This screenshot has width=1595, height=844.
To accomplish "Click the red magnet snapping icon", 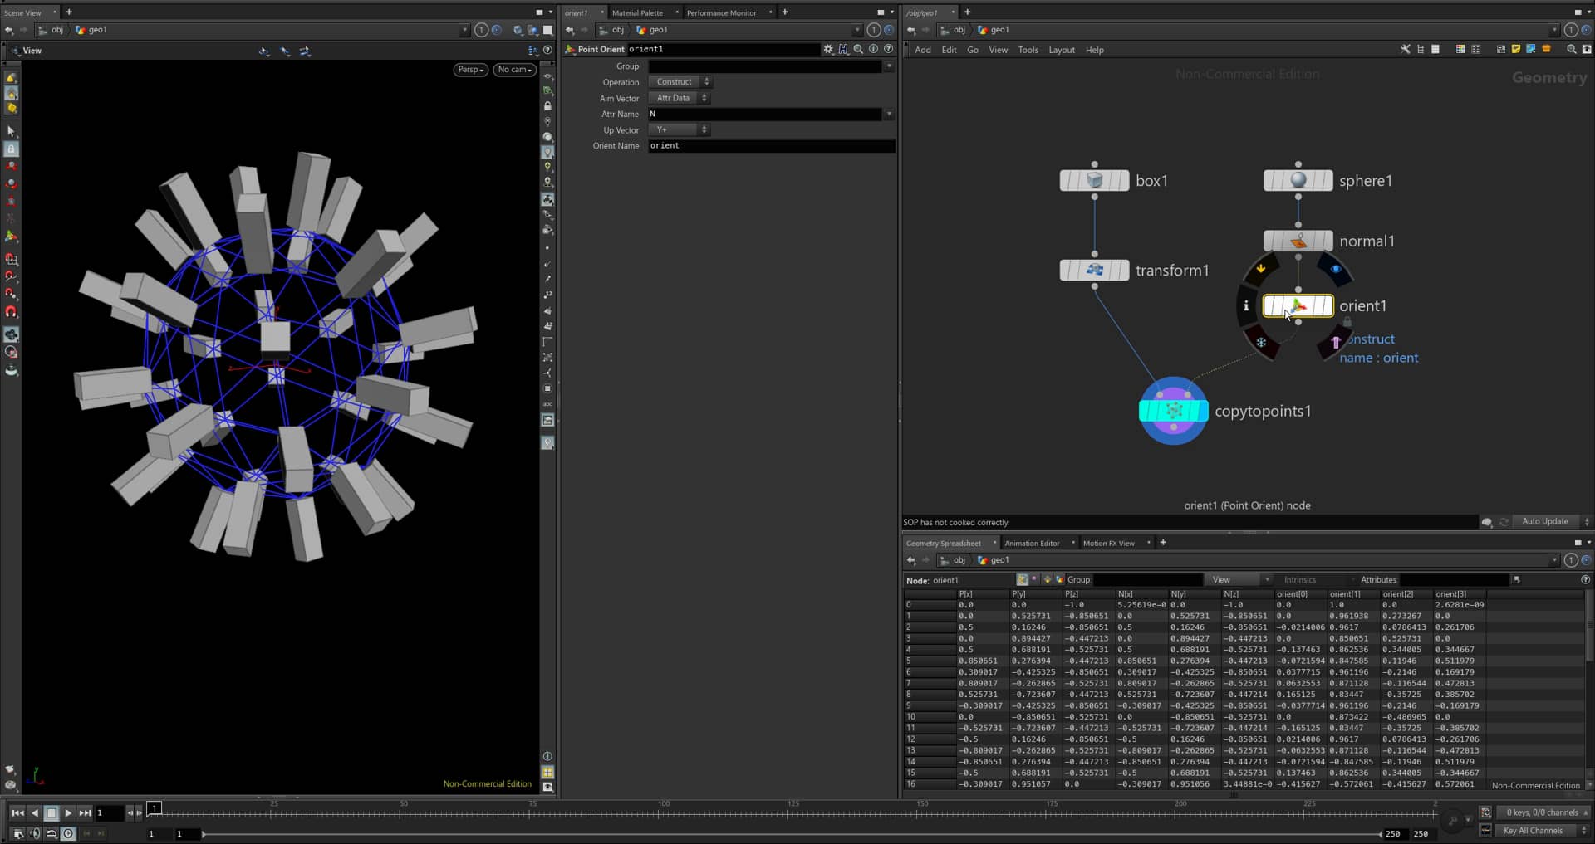I will coord(11,312).
